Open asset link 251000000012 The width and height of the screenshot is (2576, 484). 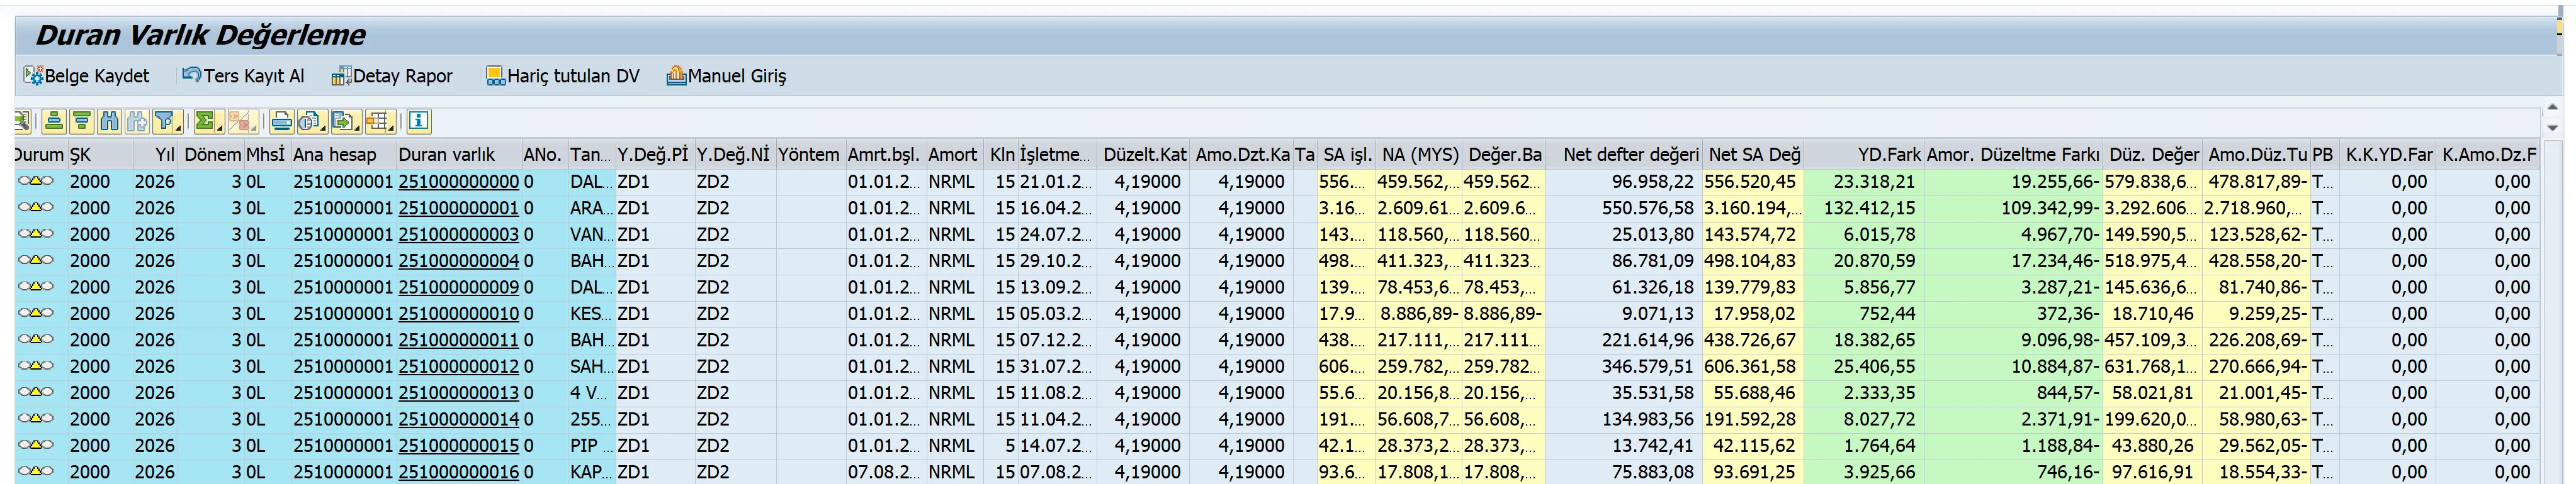click(x=459, y=366)
